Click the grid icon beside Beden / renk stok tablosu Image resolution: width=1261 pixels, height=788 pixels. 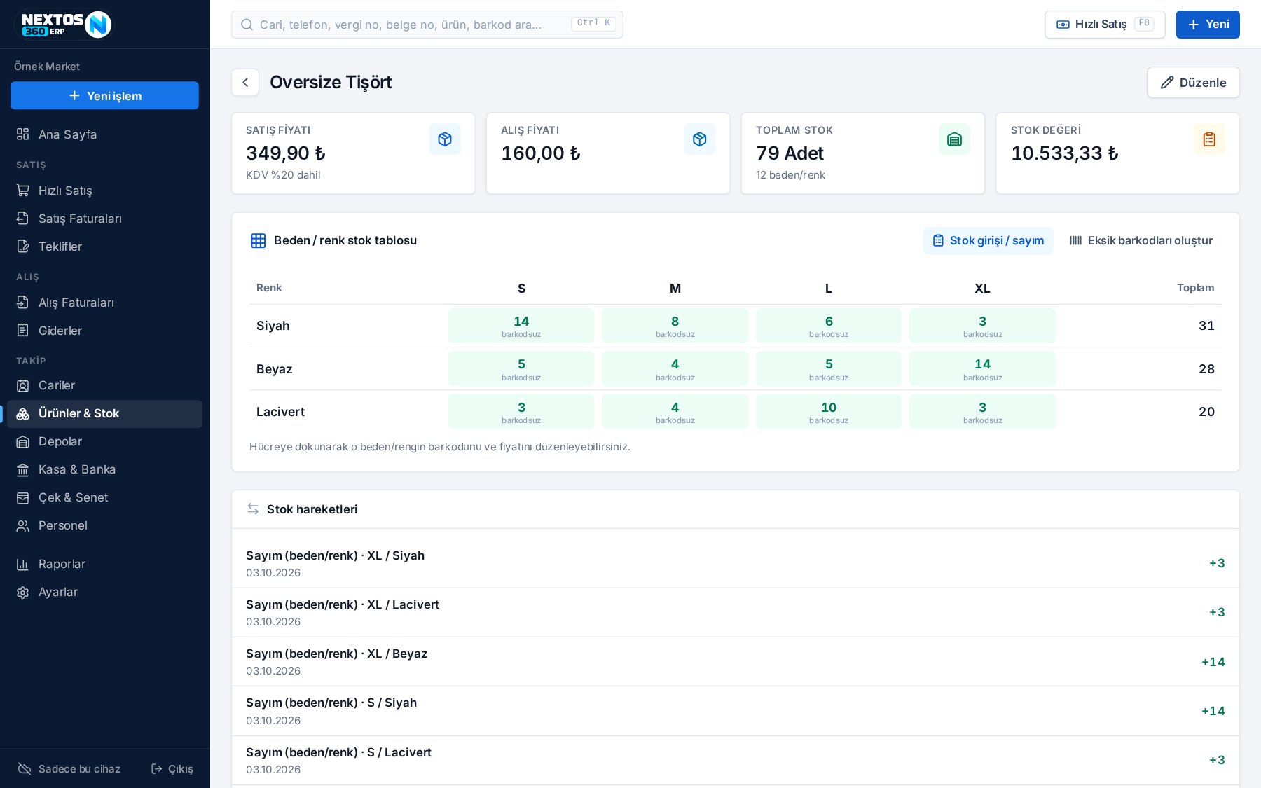click(x=259, y=241)
